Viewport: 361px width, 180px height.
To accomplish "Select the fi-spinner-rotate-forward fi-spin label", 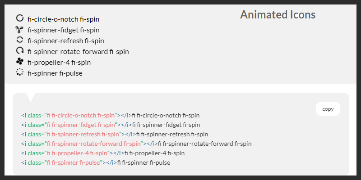I will pos(78,52).
